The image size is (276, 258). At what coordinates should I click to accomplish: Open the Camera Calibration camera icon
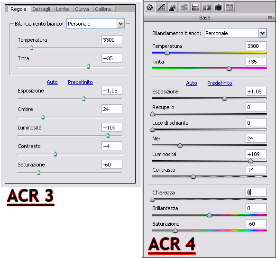click(x=218, y=8)
